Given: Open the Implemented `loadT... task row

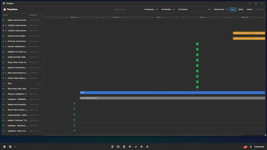Looking at the screenshot, I should click(x=22, y=115).
